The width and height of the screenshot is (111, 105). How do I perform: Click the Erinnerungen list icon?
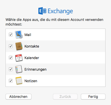tap(19, 69)
